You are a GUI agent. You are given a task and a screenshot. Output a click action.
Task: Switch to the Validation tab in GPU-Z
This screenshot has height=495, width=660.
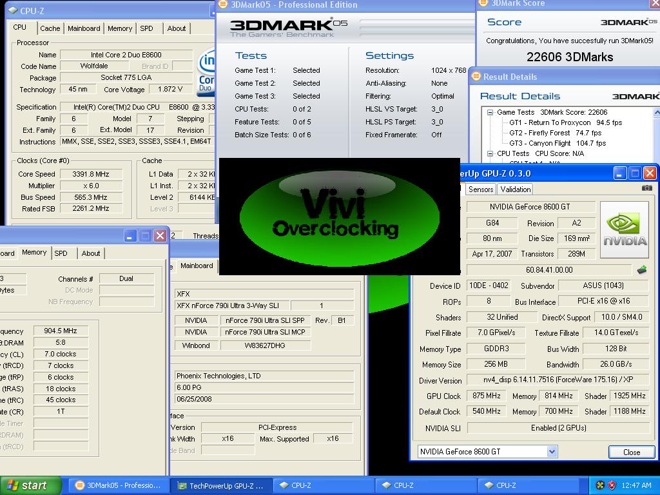point(515,189)
